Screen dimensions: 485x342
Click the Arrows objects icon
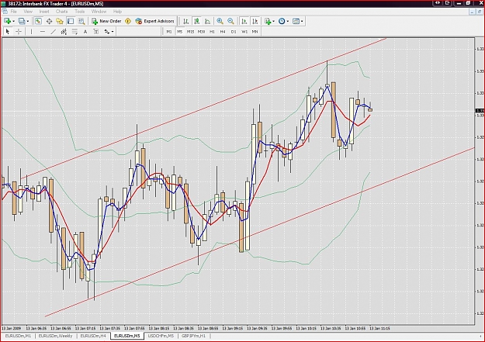coord(107,32)
